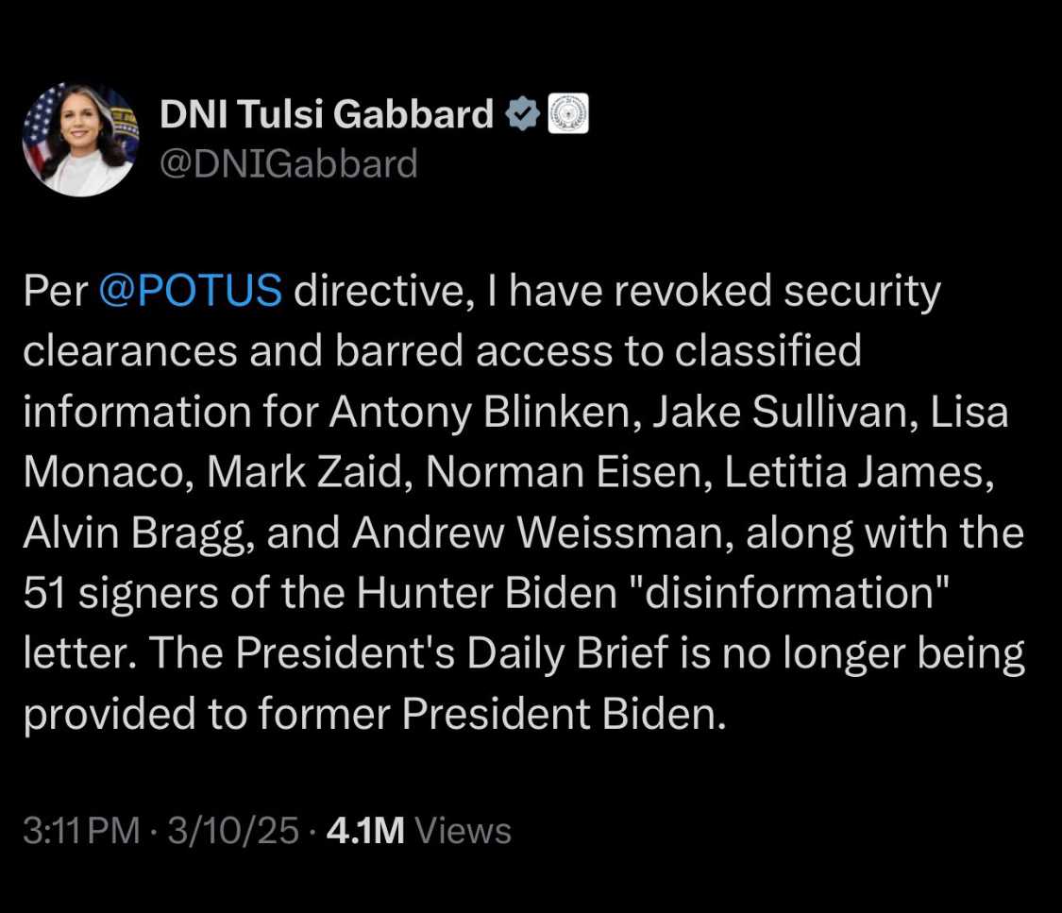Click the 3/10/25 post date
The width and height of the screenshot is (1062, 913).
233,831
